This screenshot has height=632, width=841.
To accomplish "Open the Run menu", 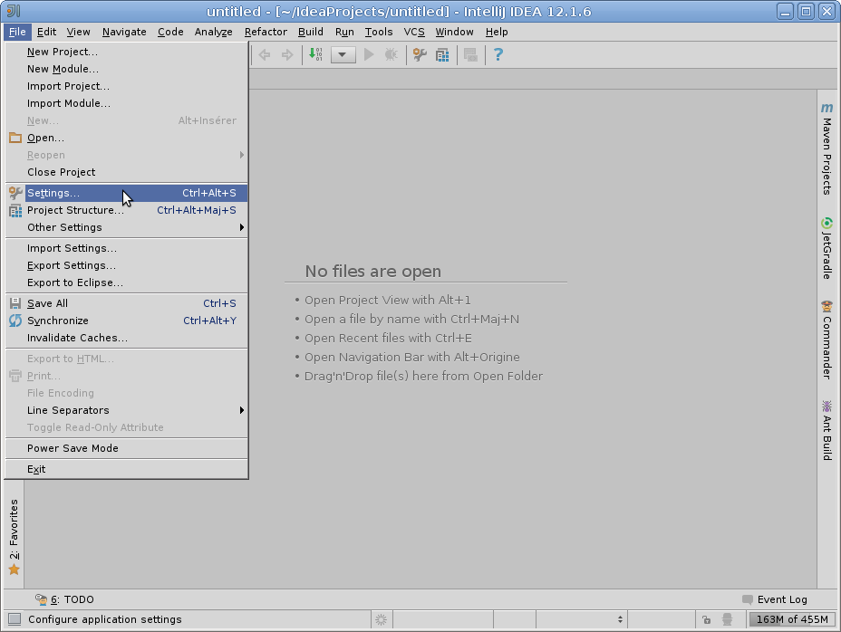I will (x=344, y=33).
